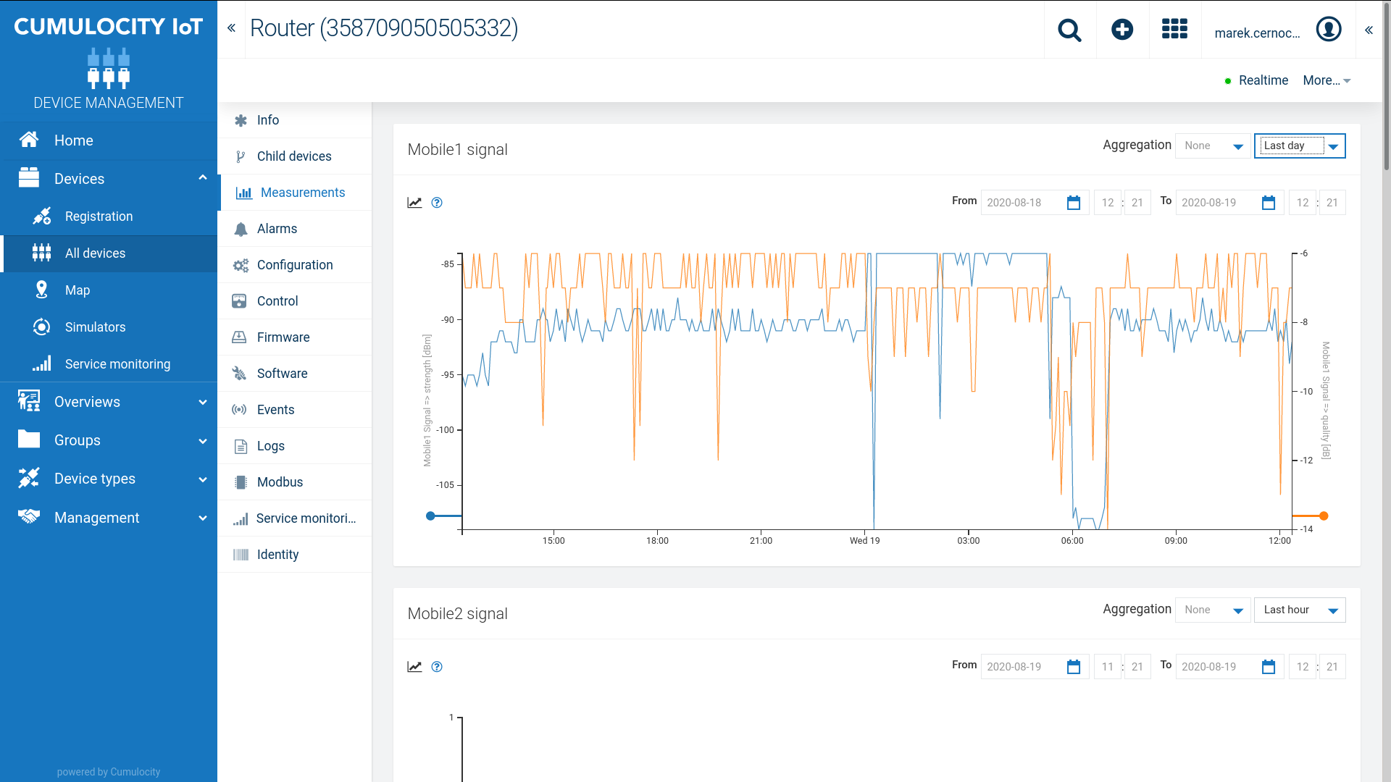Open the user profile avatar icon
This screenshot has height=782, width=1391.
1329,30
